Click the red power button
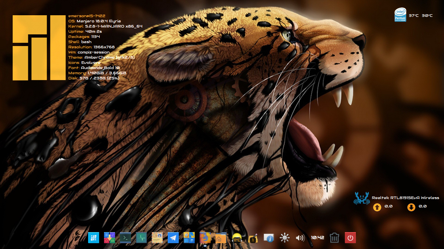Viewport: 444px width, 249px height. click(x=350, y=238)
